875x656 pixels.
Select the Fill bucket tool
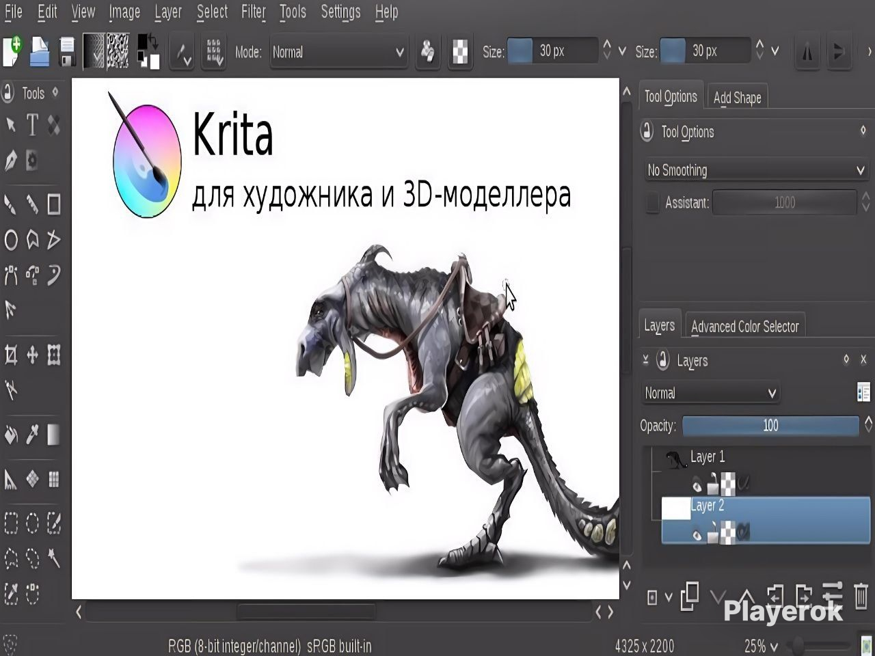click(10, 435)
